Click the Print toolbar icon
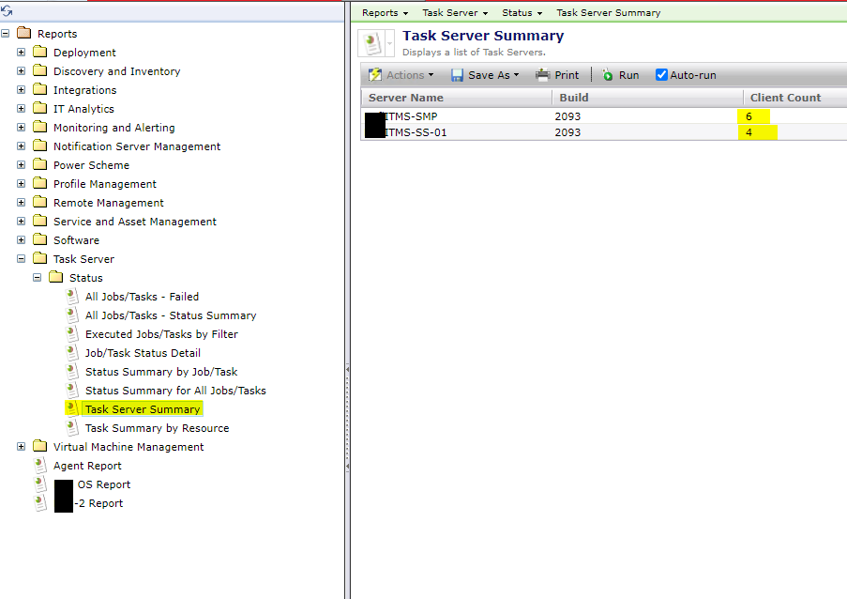This screenshot has height=599, width=847. coord(542,74)
